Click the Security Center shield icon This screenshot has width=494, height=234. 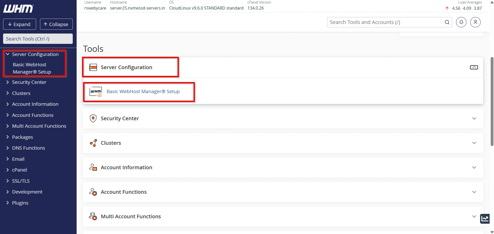pos(93,118)
